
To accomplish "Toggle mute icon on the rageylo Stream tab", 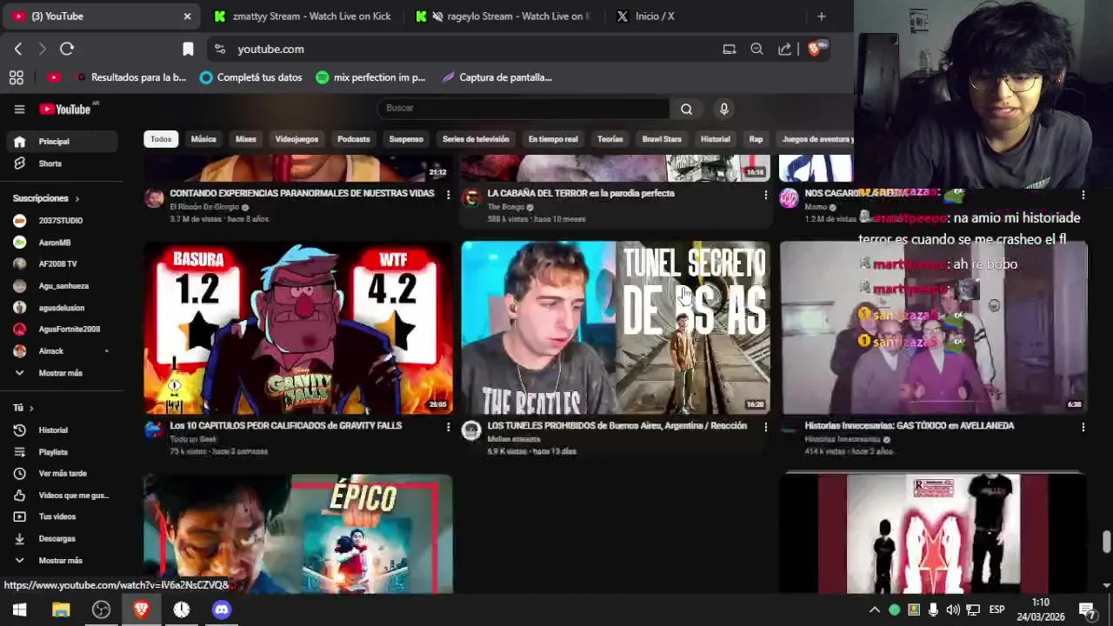I will (x=437, y=16).
